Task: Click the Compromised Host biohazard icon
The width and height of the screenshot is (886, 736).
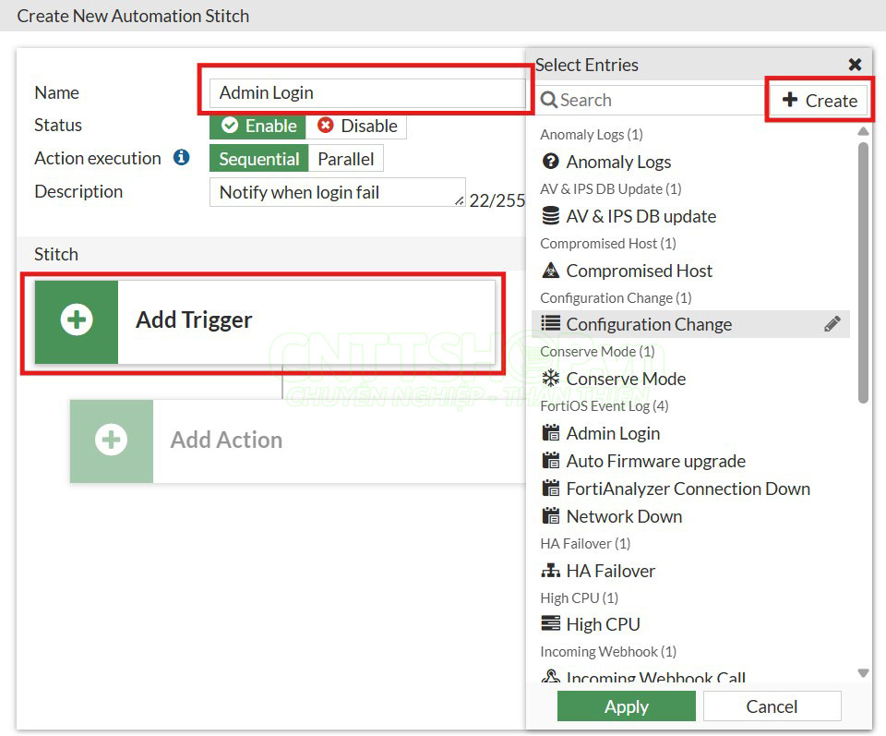Action: tap(551, 271)
